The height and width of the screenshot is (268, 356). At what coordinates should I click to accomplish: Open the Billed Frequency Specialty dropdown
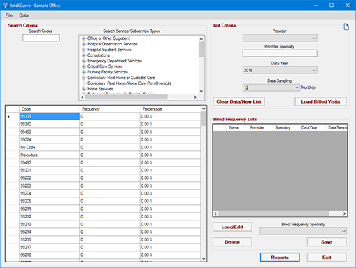[303, 231]
